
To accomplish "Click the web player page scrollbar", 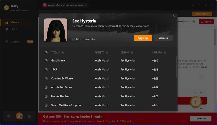I will (215, 37).
